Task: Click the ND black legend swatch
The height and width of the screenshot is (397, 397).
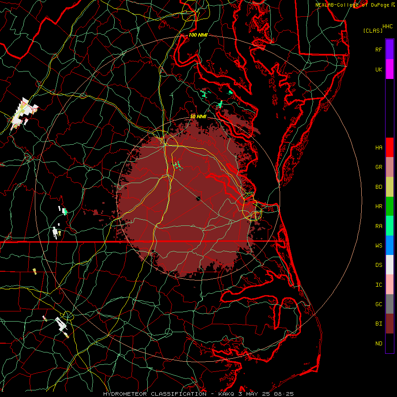Action: tap(390, 343)
